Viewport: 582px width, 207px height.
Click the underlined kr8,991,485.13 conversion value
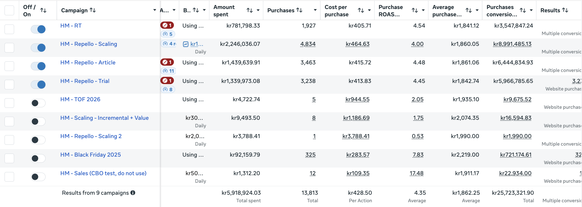[x=512, y=44]
